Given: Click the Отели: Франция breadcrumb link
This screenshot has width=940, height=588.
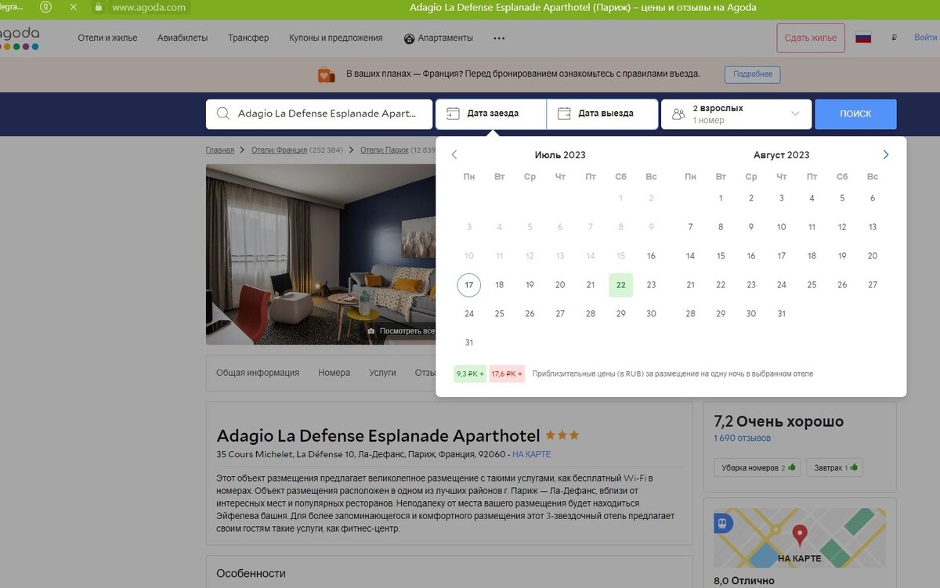Looking at the screenshot, I should pyautogui.click(x=279, y=150).
